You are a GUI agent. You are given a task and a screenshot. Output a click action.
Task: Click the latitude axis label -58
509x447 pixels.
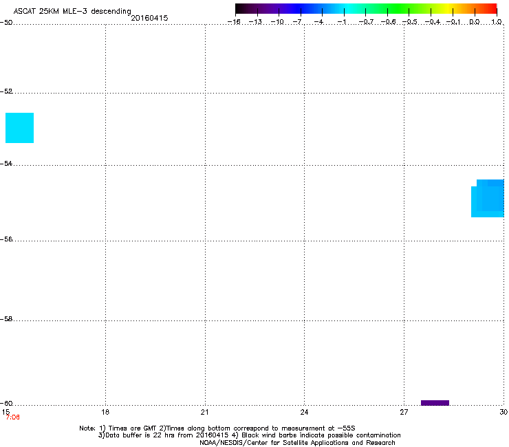click(x=6, y=319)
